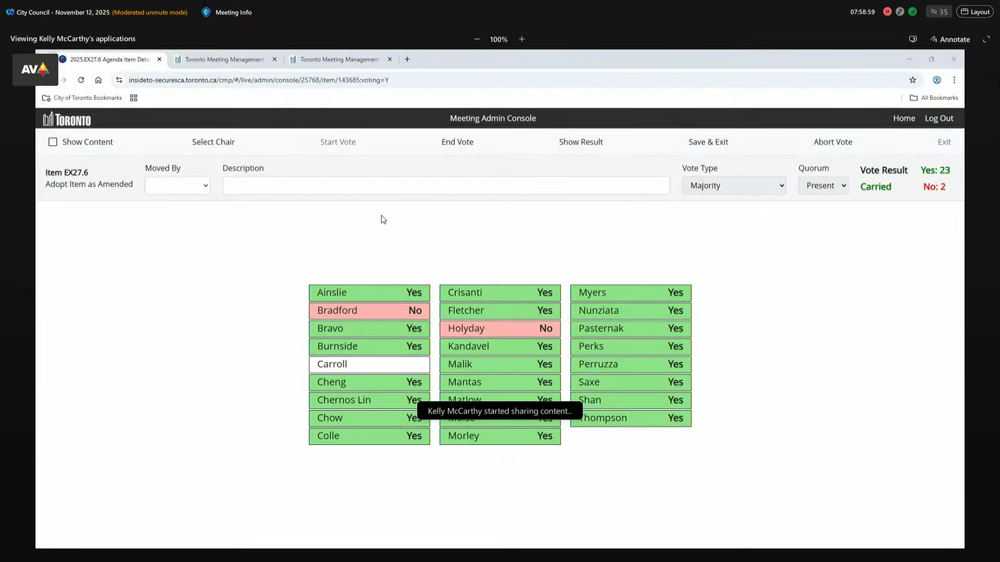
Task: Select the Carroll vote cell
Action: coord(369,364)
